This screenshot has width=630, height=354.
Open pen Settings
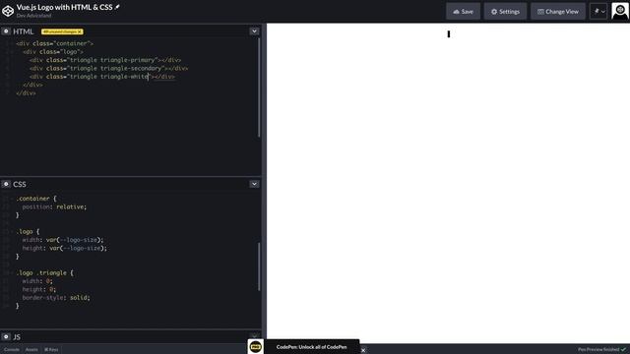click(505, 12)
